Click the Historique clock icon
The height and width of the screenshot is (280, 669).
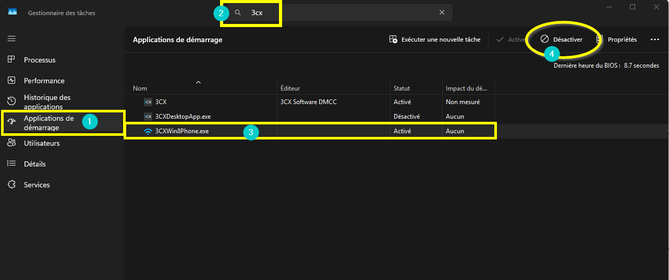[x=11, y=101]
